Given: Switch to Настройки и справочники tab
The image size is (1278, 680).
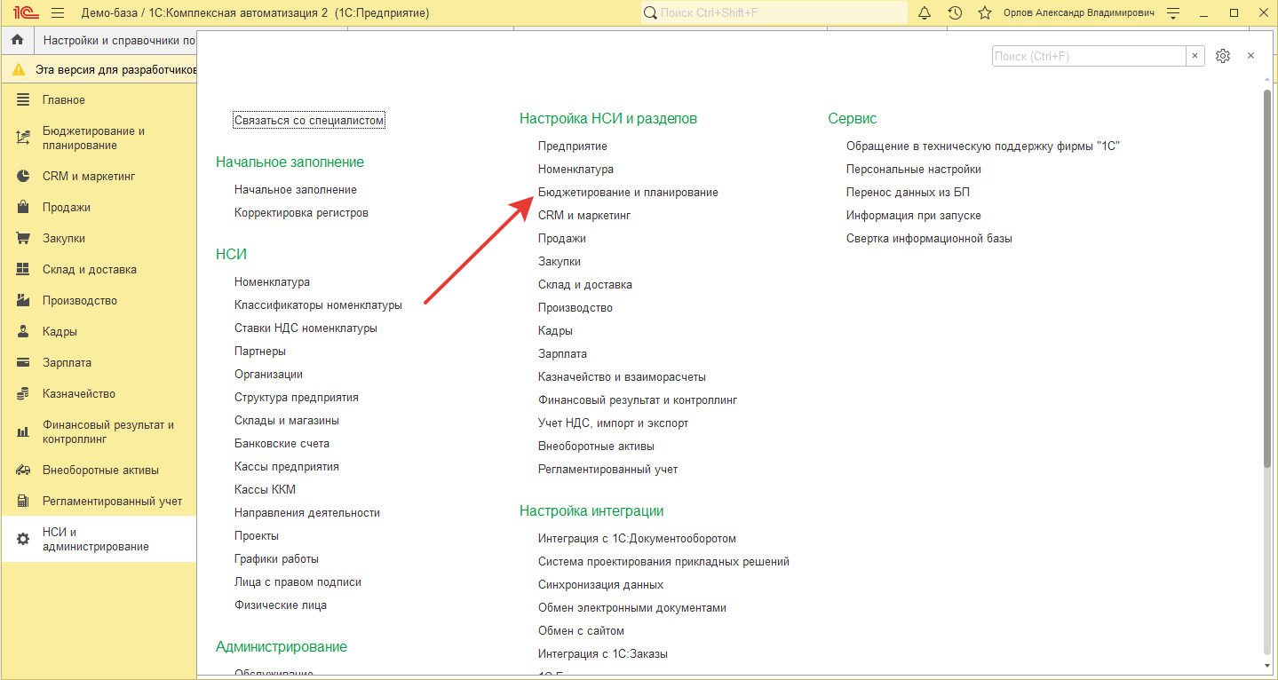Looking at the screenshot, I should coord(119,40).
